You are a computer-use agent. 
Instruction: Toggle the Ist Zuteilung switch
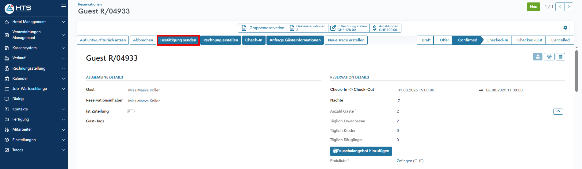[131, 111]
